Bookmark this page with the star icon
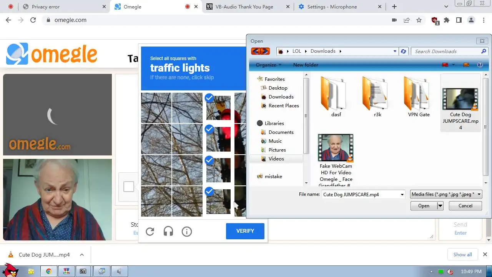Image resolution: width=492 pixels, height=277 pixels. (419, 20)
